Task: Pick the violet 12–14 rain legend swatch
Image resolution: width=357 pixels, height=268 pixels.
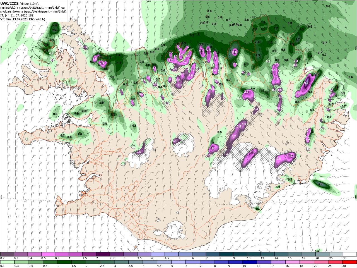Action: point(264,262)
